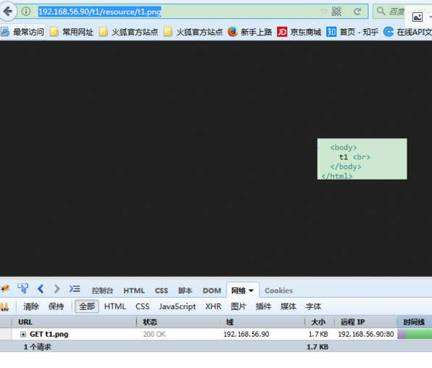Open the 常用网址 bookmark folder
432x368 pixels.
[x=72, y=32]
